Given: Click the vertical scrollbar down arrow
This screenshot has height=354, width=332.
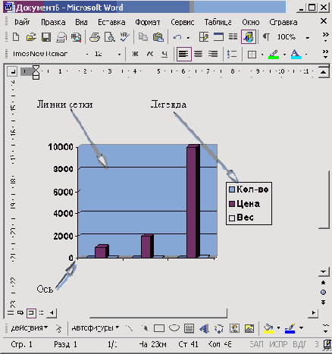Looking at the screenshot, I should 324,272.
